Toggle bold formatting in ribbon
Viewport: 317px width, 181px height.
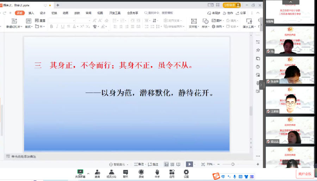click(x=51, y=26)
